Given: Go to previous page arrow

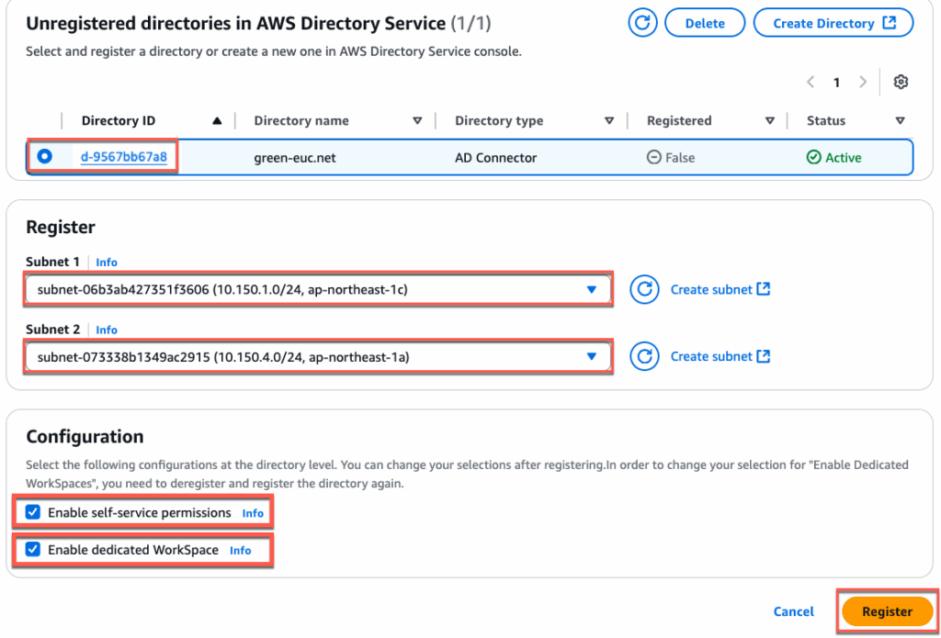Looking at the screenshot, I should (x=811, y=83).
